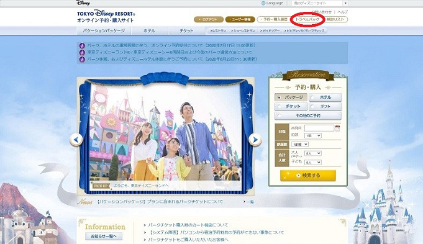Open the 大人 adults count dropdown

click(313, 153)
